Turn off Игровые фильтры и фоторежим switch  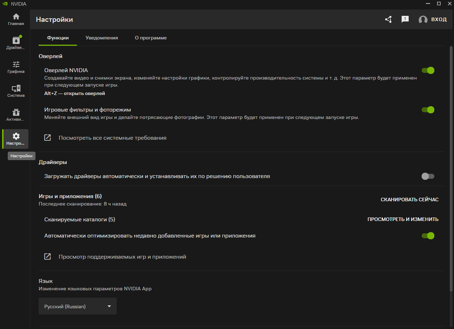pyautogui.click(x=428, y=110)
